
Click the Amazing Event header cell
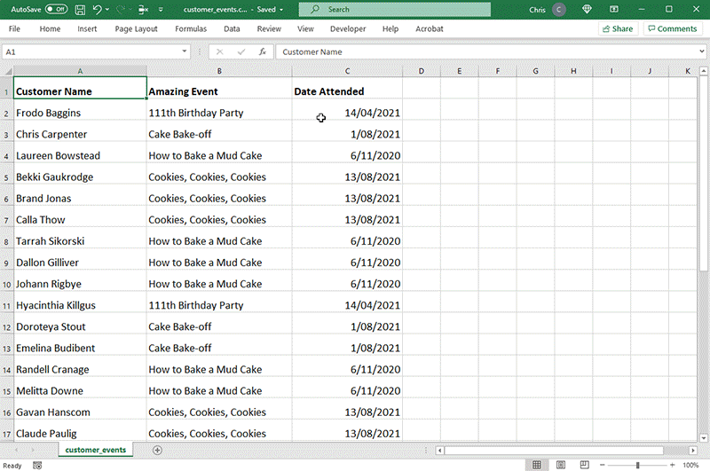(x=219, y=88)
